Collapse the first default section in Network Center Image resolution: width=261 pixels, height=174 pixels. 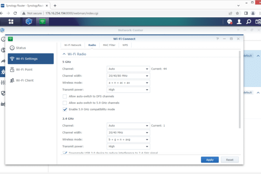point(258,56)
